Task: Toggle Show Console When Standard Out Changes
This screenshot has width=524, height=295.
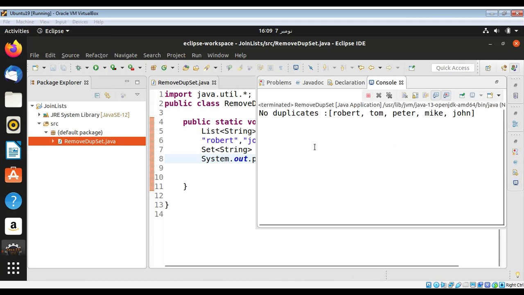Action: [436, 95]
